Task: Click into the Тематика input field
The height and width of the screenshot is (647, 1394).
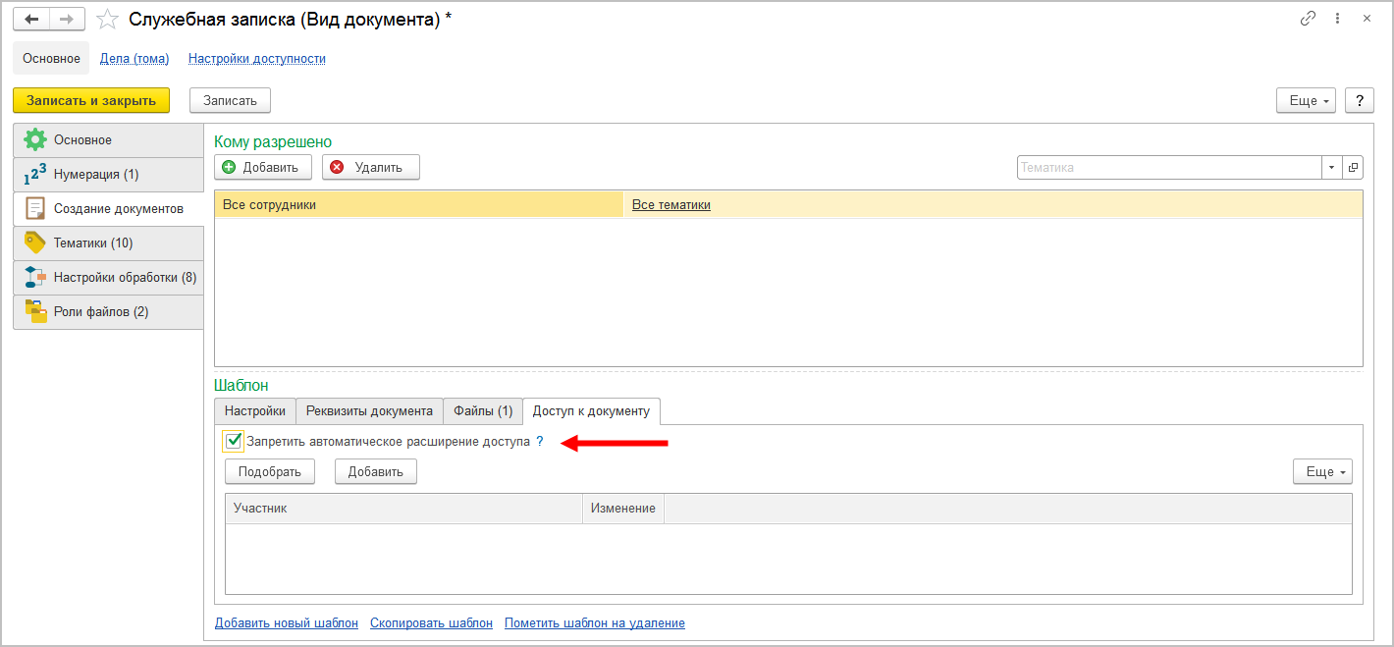Action: 1168,168
